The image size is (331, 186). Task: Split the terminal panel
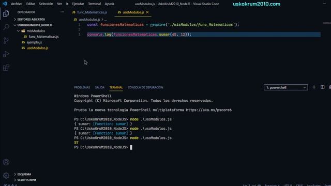click(x=322, y=87)
